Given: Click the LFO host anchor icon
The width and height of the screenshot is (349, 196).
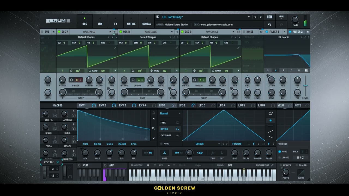Looking at the screenshot, I should coord(164,153).
